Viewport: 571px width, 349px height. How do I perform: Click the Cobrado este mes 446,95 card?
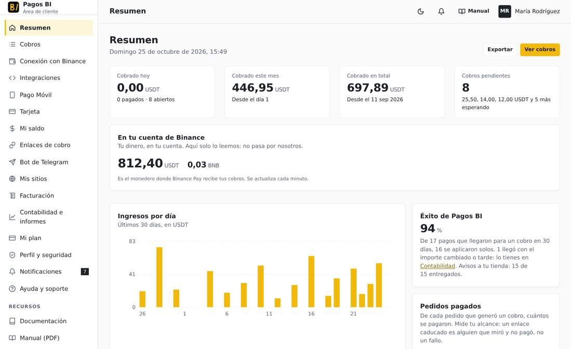(277, 92)
